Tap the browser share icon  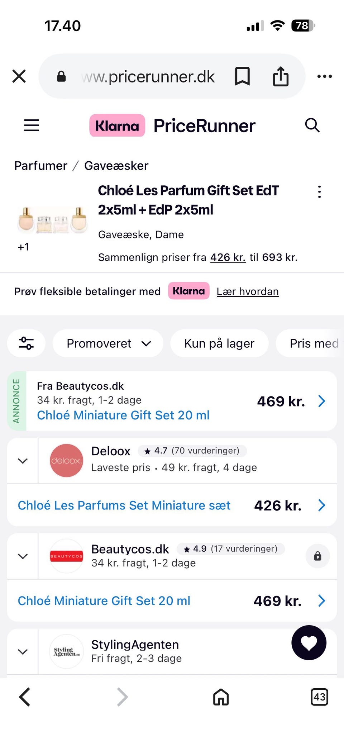click(x=281, y=76)
